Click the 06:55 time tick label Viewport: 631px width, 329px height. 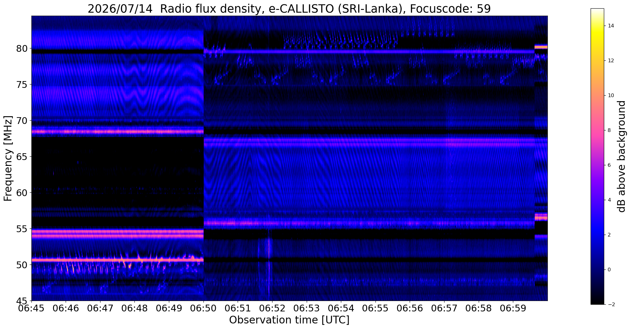(x=375, y=309)
